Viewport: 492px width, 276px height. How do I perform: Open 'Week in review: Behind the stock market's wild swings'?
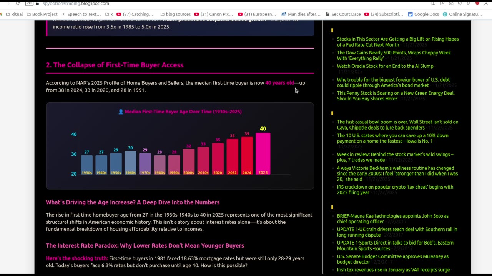point(395,157)
